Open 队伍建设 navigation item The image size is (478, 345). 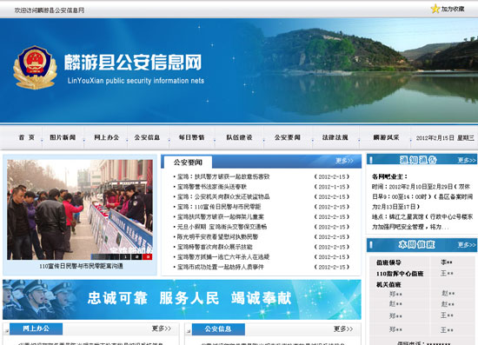[x=239, y=137]
